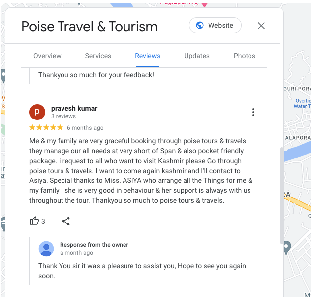Click the five-star rating on review
The image size is (311, 297).
coord(46,127)
